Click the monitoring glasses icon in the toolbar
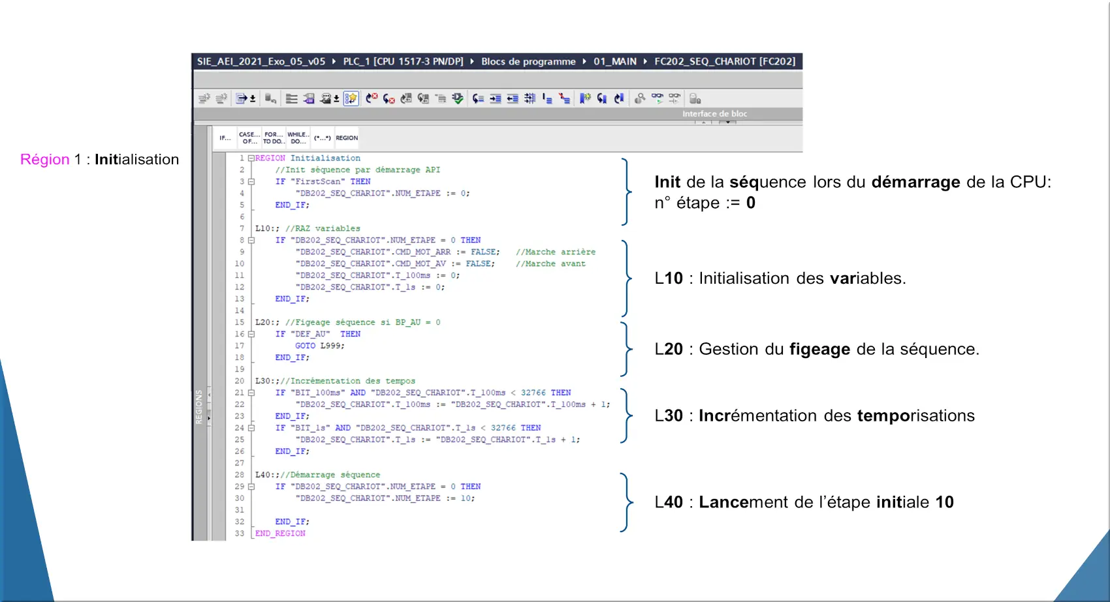The width and height of the screenshot is (1110, 602). click(x=658, y=98)
